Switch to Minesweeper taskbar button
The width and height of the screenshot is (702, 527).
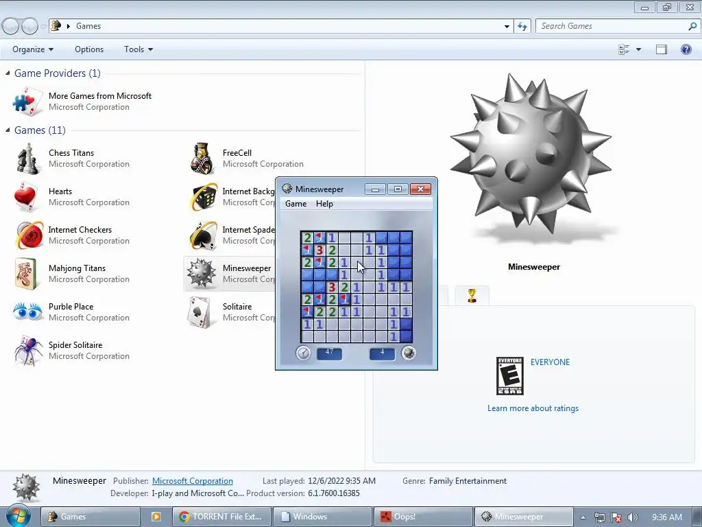pyautogui.click(x=524, y=517)
